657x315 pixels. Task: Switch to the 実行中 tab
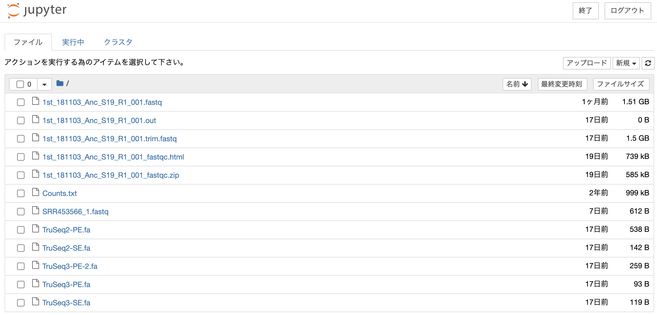(x=73, y=42)
